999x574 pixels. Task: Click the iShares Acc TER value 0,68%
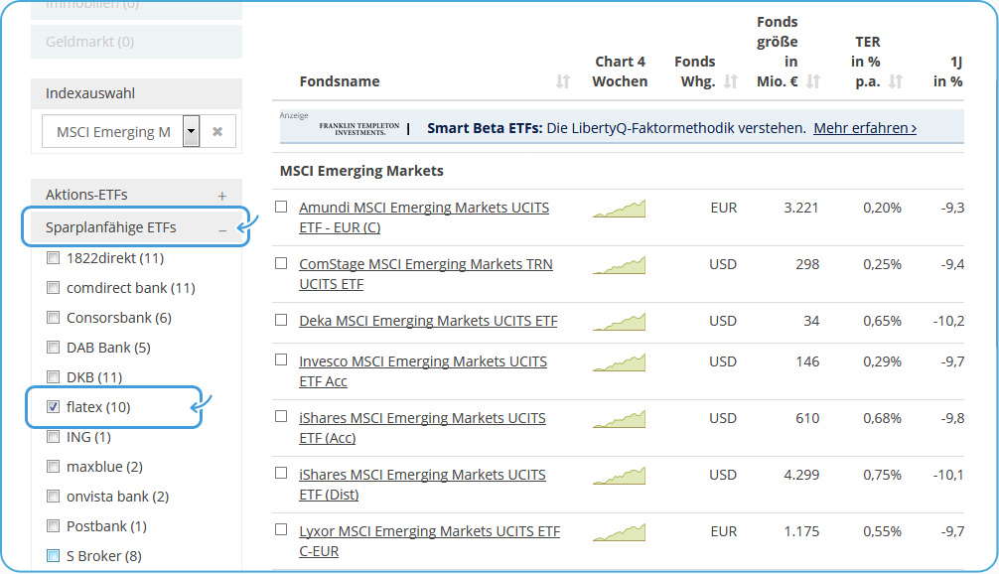(882, 418)
